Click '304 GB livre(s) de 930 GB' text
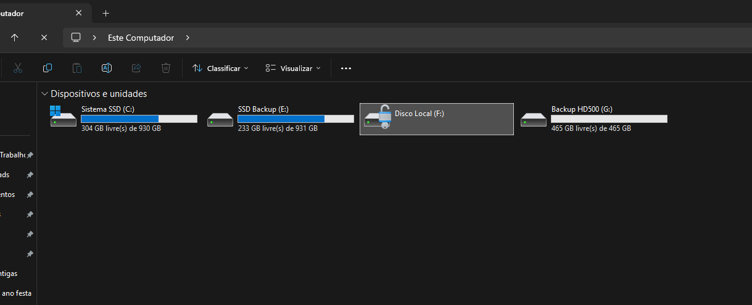This screenshot has width=752, height=305. pyautogui.click(x=121, y=128)
